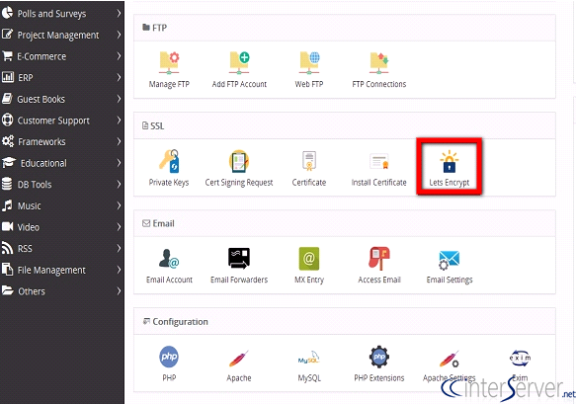Open the MySQL configuration icon
This screenshot has height=404, width=576.
309,357
